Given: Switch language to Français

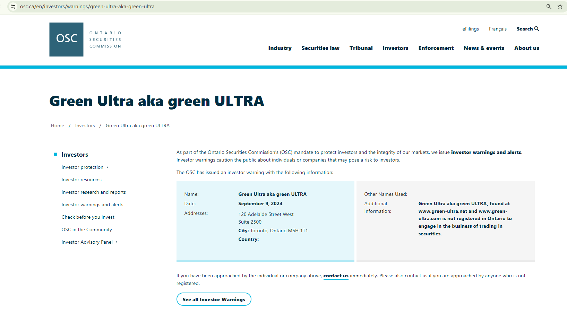Looking at the screenshot, I should click(x=498, y=29).
